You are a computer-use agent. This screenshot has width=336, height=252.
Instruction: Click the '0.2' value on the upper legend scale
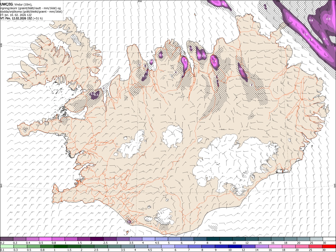2,243
